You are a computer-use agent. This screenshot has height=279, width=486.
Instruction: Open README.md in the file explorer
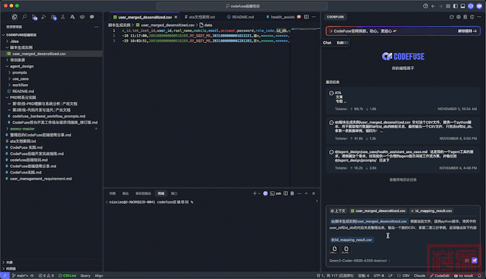tap(23, 91)
